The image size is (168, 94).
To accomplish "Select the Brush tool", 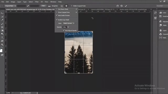I will tap(2, 23).
